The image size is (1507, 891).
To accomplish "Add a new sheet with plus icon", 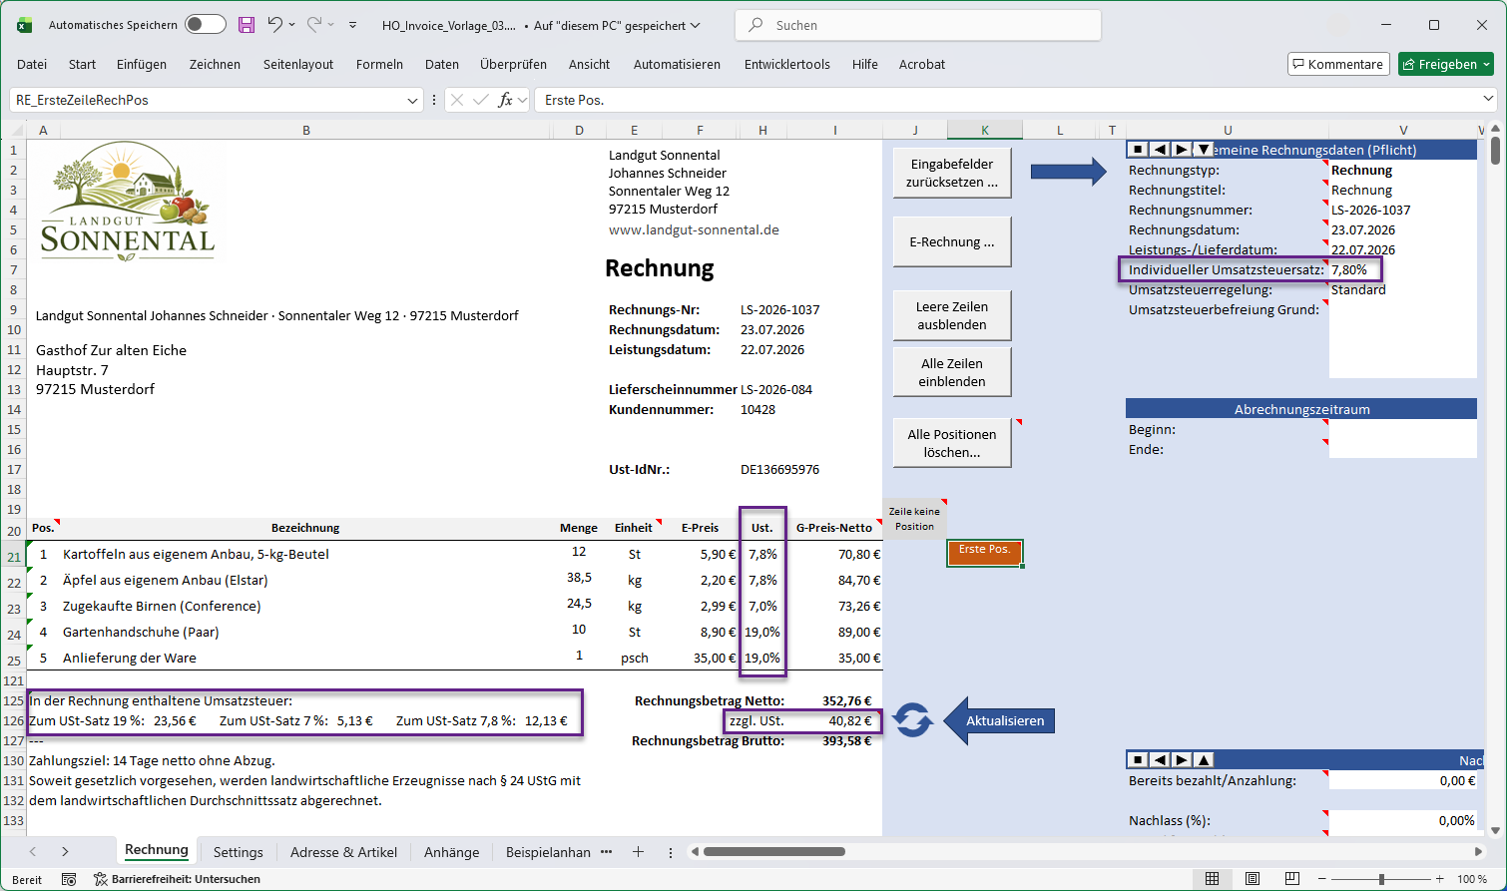I will (x=638, y=852).
